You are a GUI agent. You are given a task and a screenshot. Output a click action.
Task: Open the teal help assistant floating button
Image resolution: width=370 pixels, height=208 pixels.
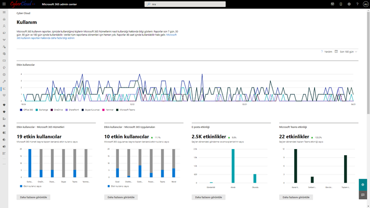[363, 185]
